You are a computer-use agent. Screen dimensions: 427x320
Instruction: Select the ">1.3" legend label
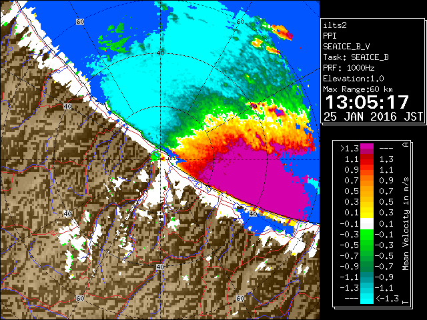[x=349, y=149]
